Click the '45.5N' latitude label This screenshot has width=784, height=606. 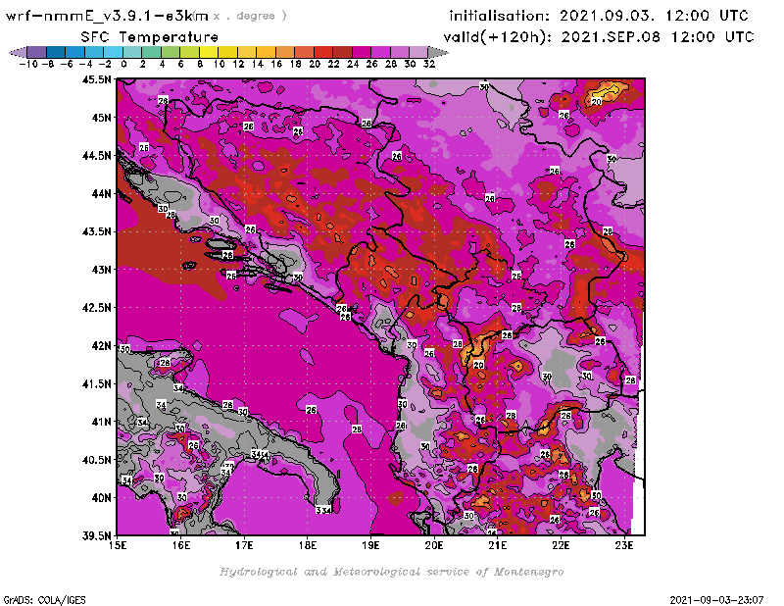[x=96, y=79]
